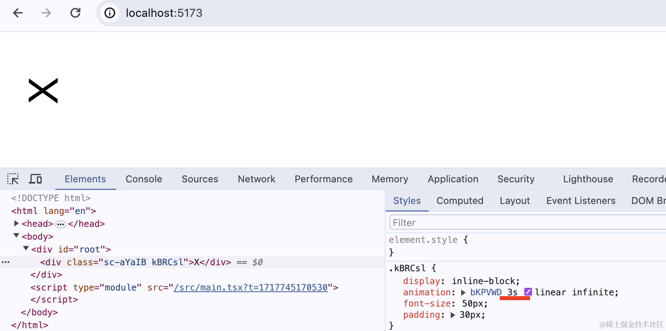Expand the animation shorthand triangle
666x331 pixels.
coord(463,293)
